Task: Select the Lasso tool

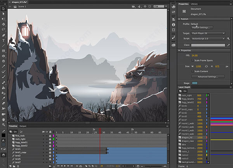Action: click(3, 29)
